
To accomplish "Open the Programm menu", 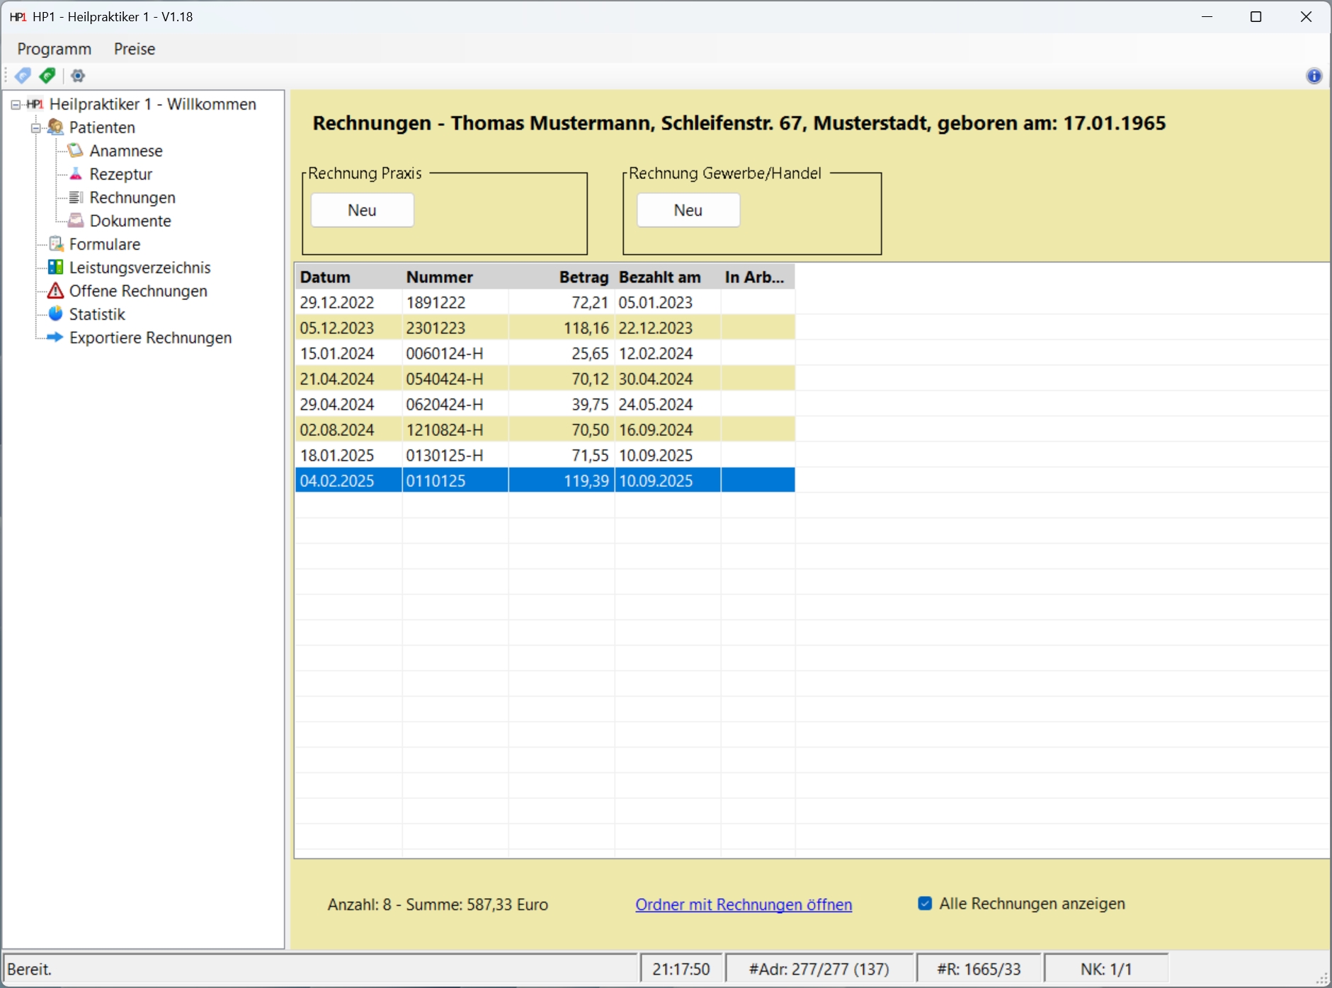I will pyautogui.click(x=55, y=49).
